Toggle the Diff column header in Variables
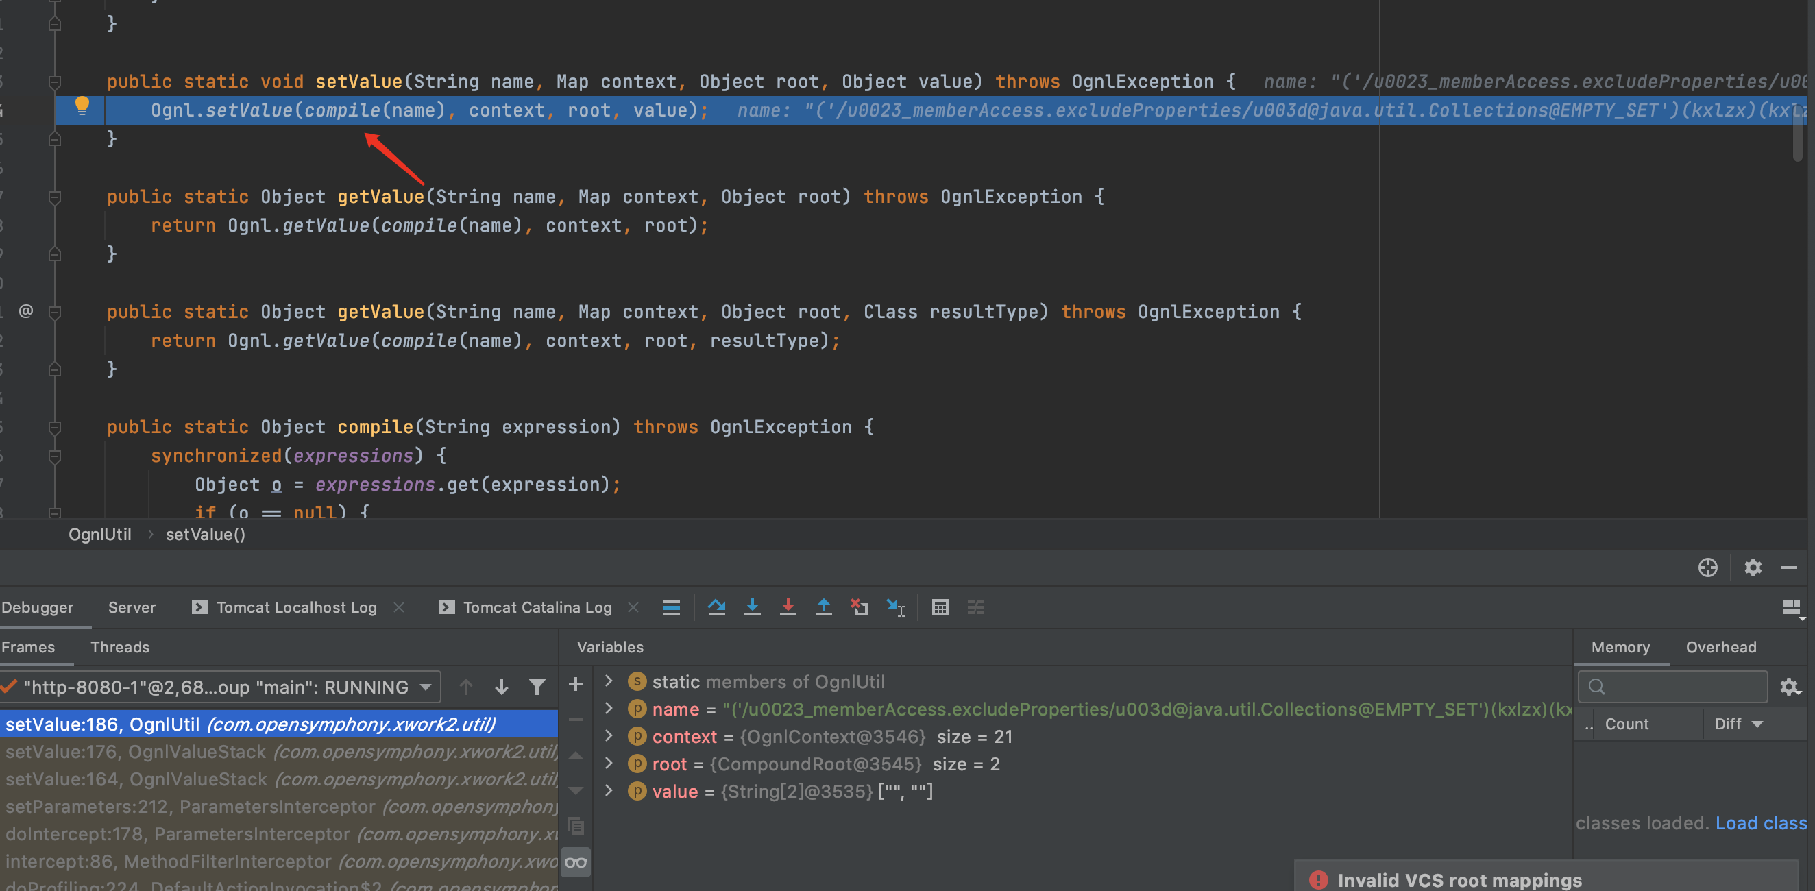Image resolution: width=1815 pixels, height=891 pixels. [x=1728, y=724]
